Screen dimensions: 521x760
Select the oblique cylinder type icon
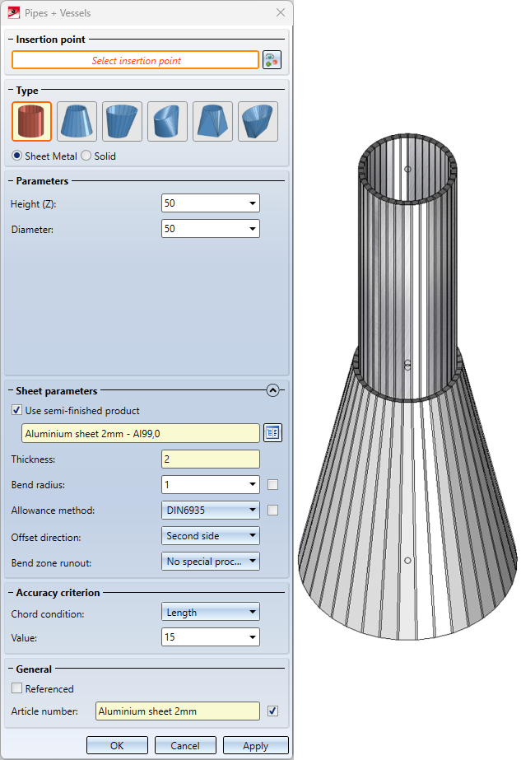tap(167, 121)
